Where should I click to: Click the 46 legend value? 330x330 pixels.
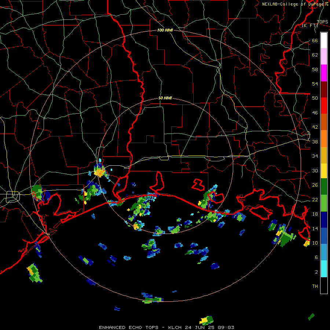pyautogui.click(x=315, y=113)
